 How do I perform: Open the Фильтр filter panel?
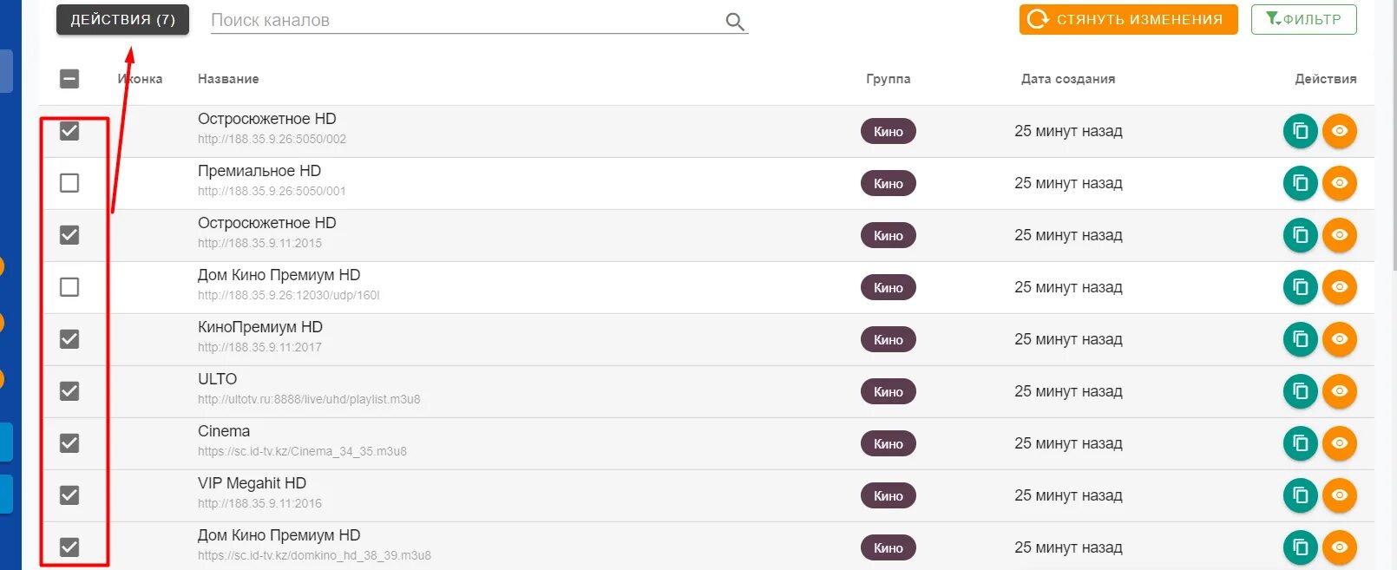[x=1303, y=19]
